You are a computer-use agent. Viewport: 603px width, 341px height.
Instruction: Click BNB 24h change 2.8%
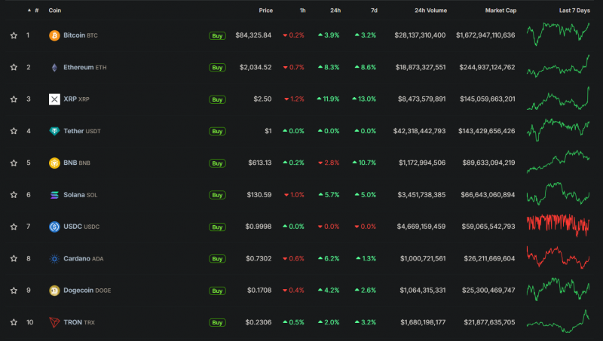(x=329, y=163)
